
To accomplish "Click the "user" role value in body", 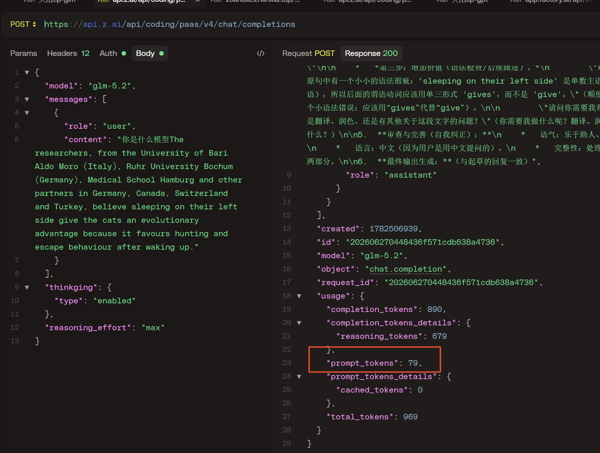I will (117, 126).
